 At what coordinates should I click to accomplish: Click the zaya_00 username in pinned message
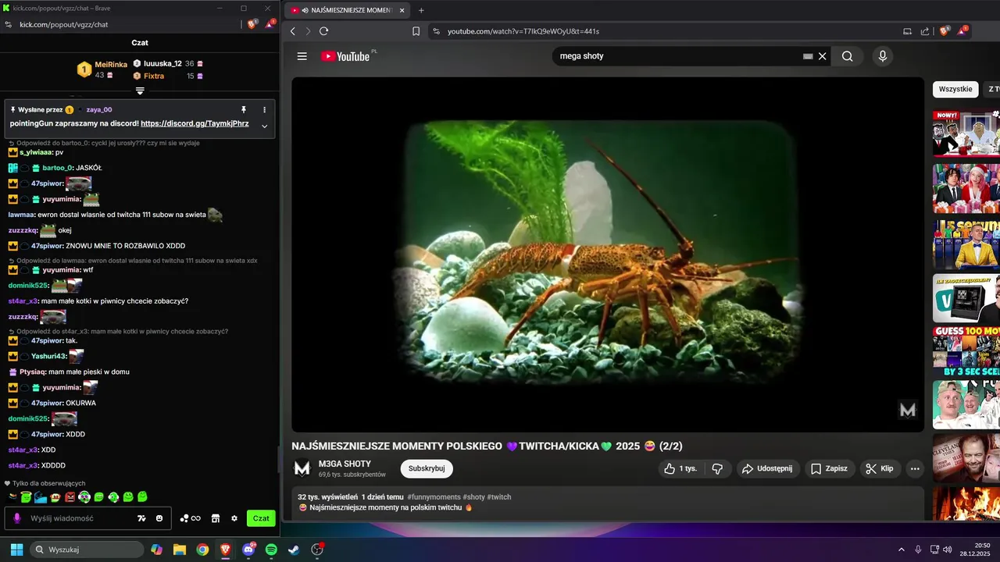coord(99,110)
